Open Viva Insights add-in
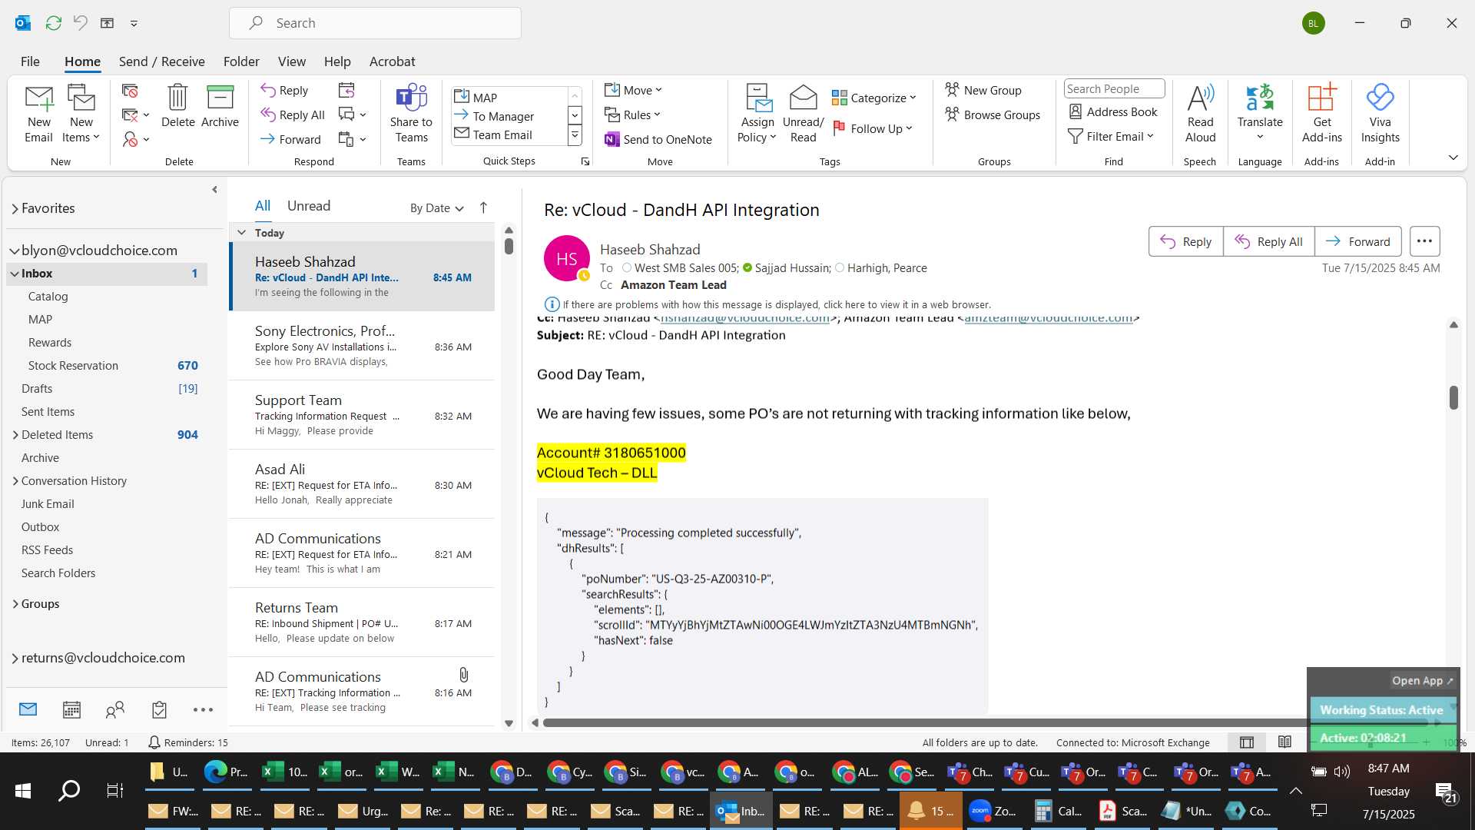Image resolution: width=1475 pixels, height=830 pixels. pyautogui.click(x=1380, y=114)
